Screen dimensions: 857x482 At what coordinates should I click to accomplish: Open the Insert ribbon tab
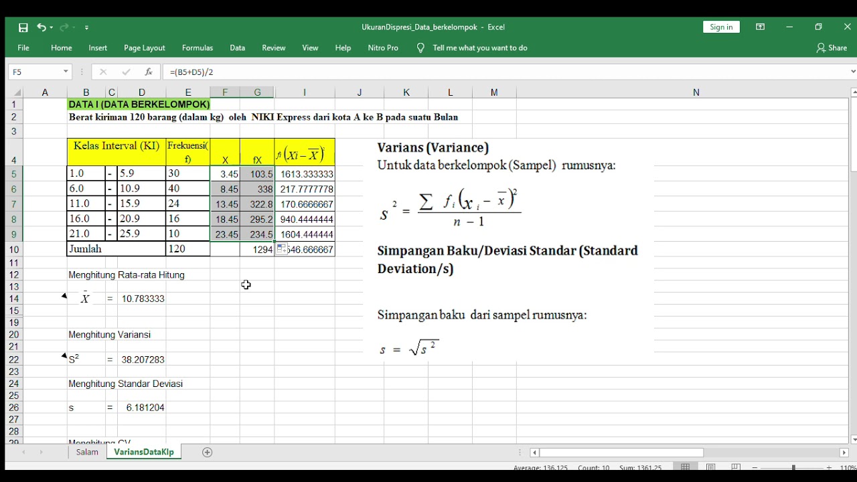click(x=98, y=48)
